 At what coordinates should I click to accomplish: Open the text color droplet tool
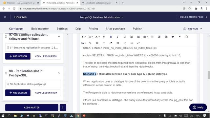pos(104,37)
